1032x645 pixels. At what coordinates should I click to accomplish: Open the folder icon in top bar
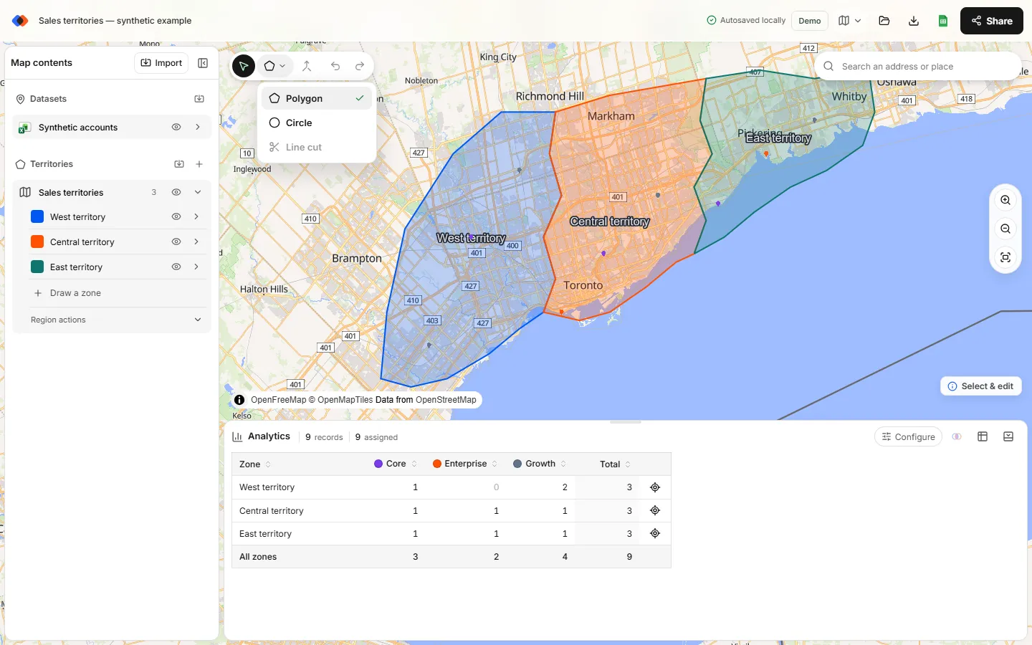(x=884, y=21)
